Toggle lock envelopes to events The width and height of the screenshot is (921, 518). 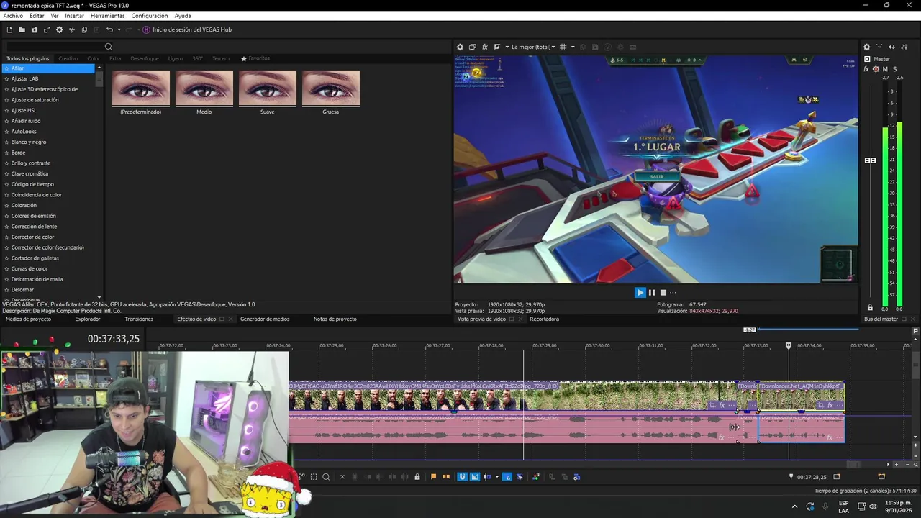coord(507,476)
